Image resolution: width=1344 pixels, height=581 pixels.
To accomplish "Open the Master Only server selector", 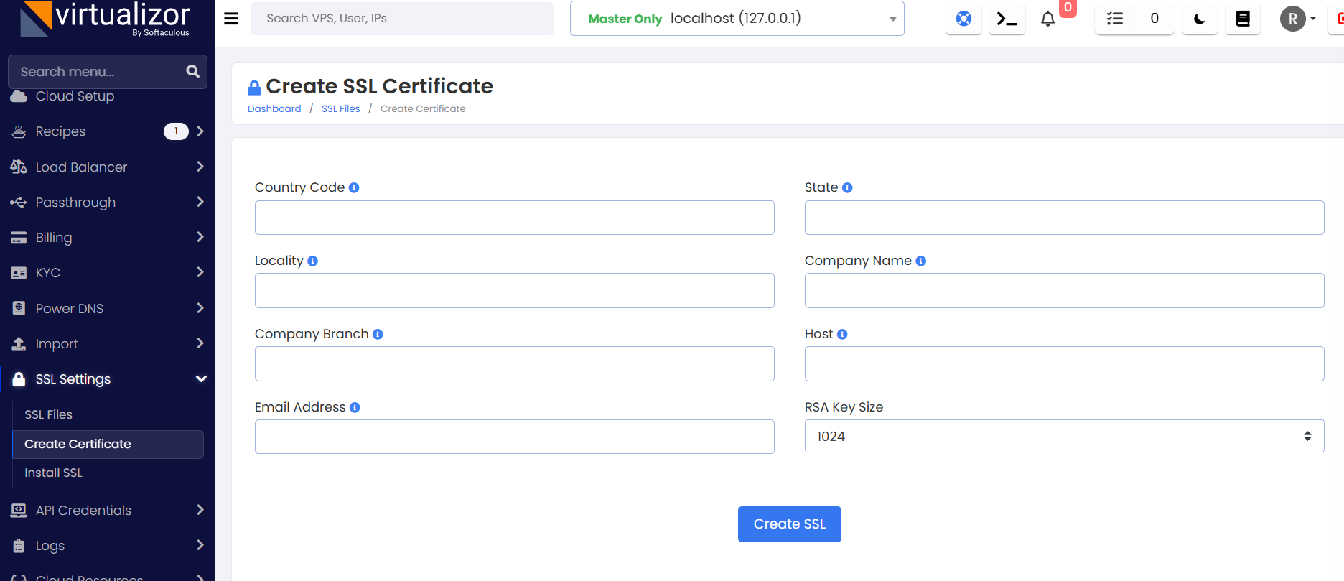I will point(737,19).
